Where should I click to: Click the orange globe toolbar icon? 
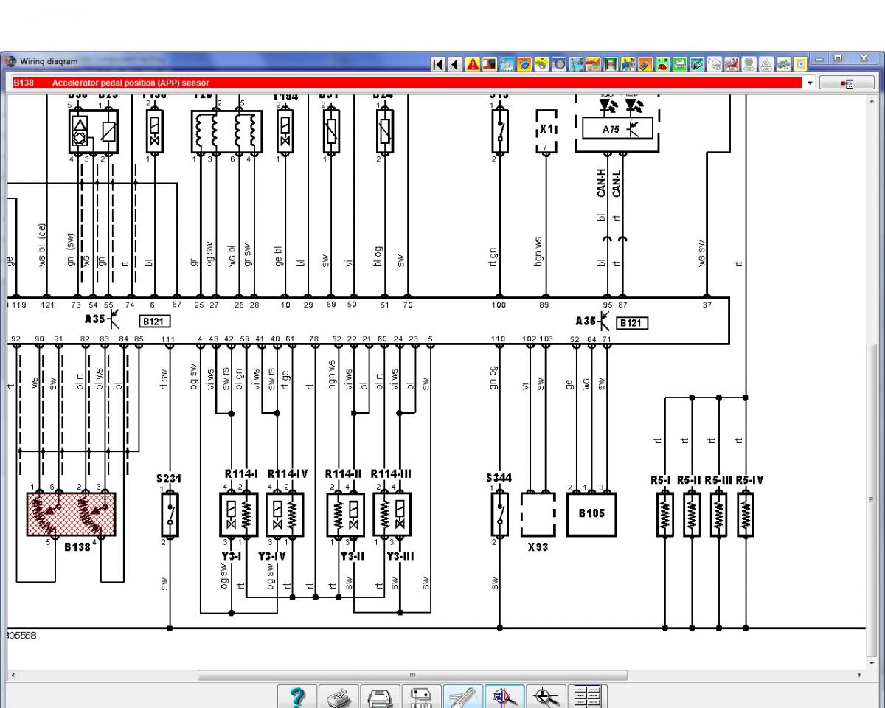click(524, 64)
